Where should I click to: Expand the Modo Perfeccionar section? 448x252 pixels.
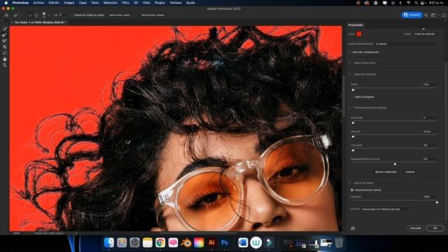click(350, 63)
